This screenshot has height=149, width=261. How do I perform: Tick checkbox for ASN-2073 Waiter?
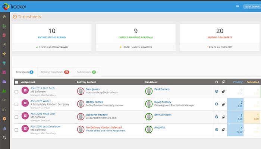pyautogui.click(x=16, y=104)
